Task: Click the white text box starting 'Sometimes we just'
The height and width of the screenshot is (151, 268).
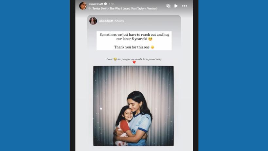Action: (x=134, y=41)
